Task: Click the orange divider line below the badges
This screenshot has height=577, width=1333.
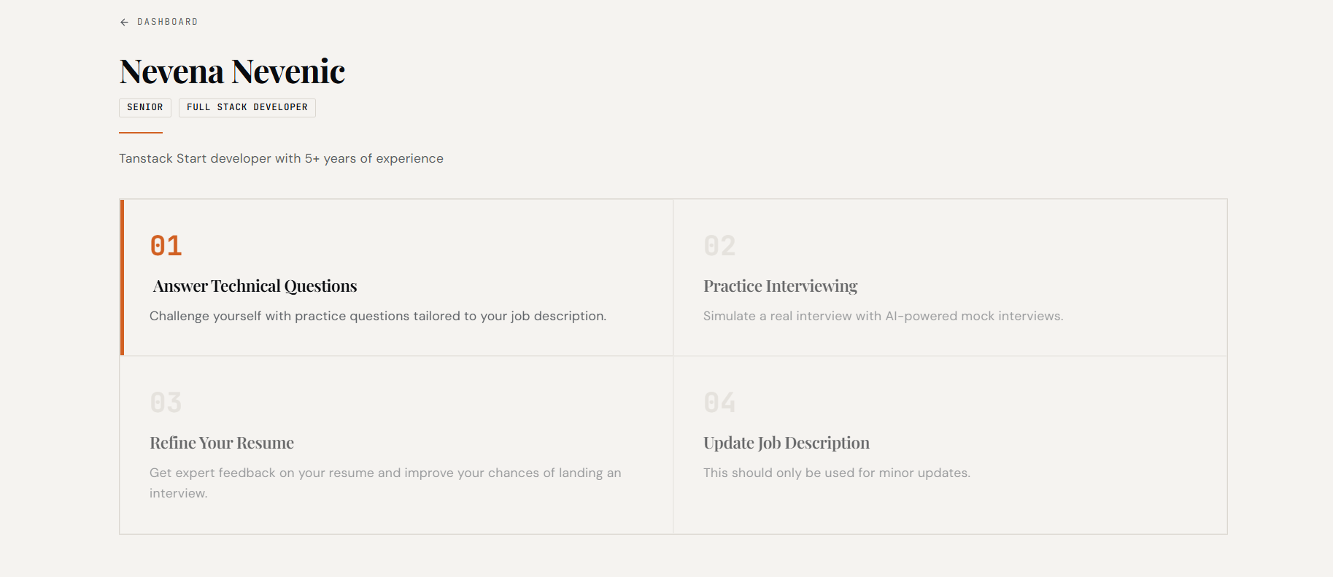Action: coord(141,133)
